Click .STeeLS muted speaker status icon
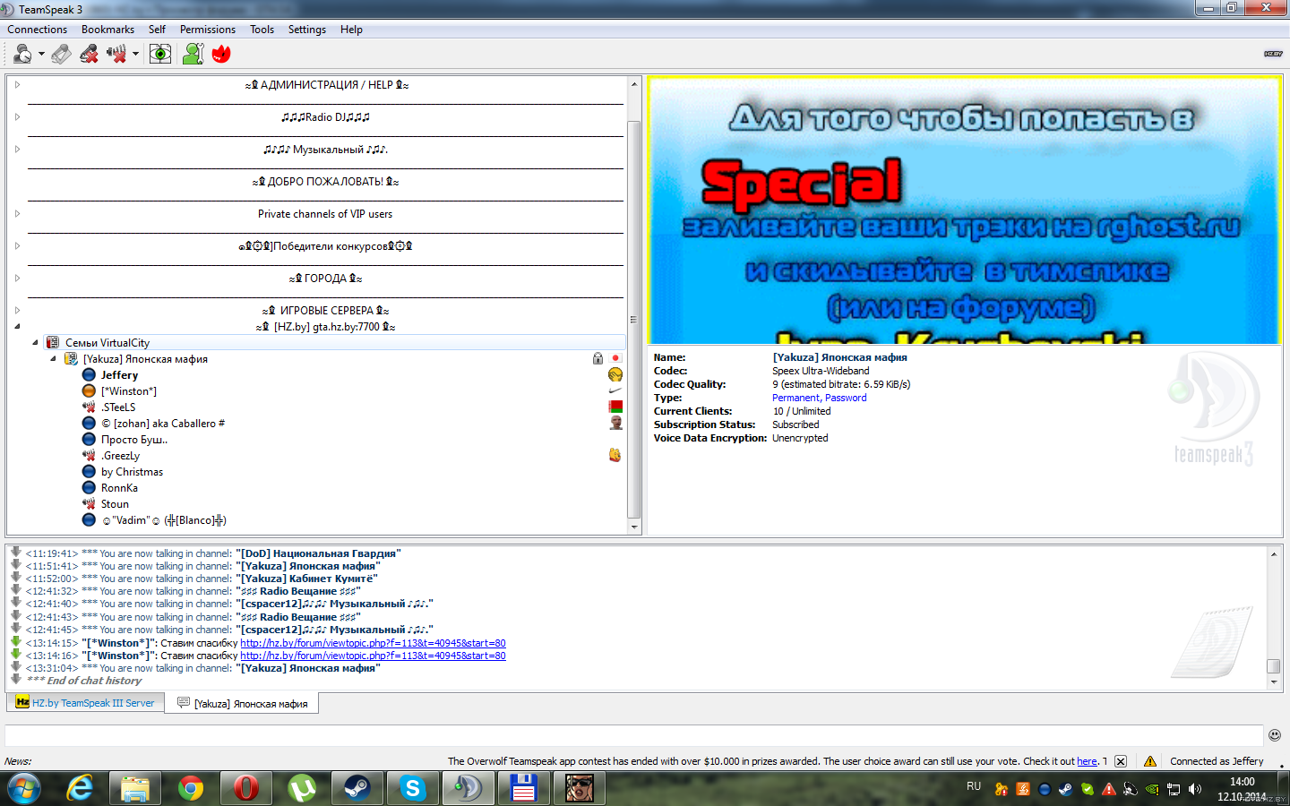Viewport: 1290px width, 806px height. [89, 407]
